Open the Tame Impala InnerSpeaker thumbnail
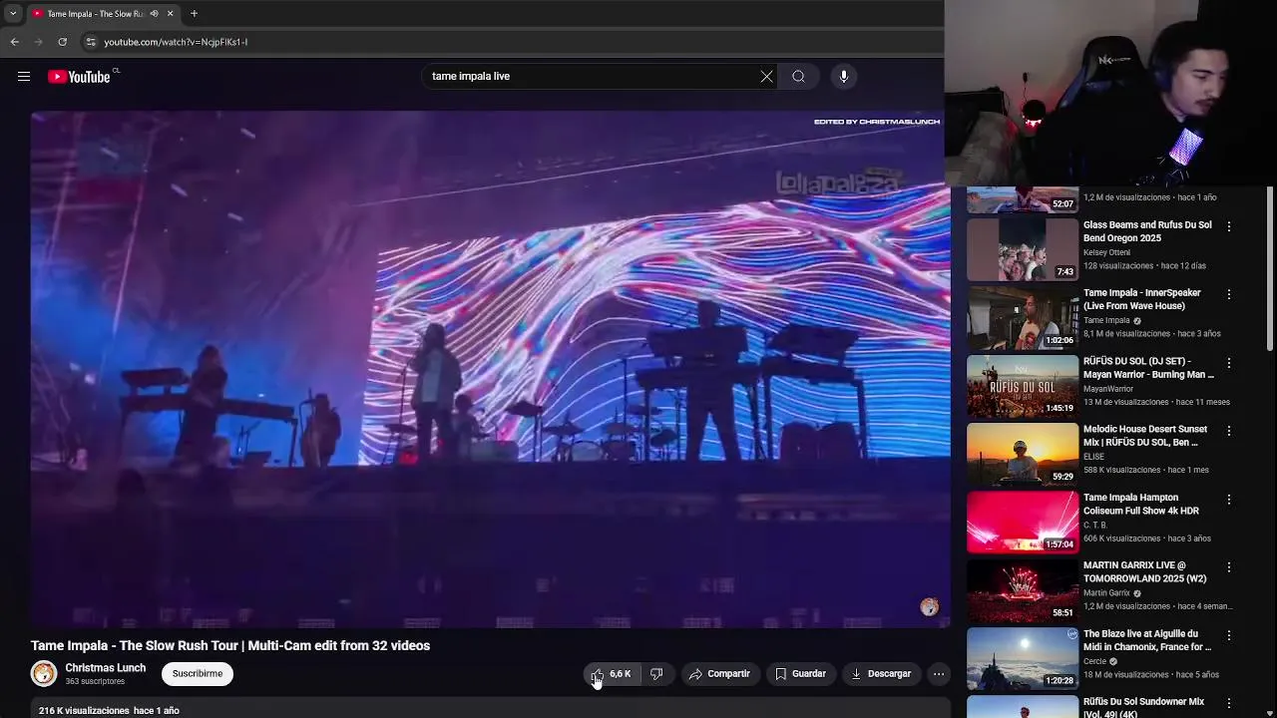This screenshot has height=718, width=1277. [1023, 318]
